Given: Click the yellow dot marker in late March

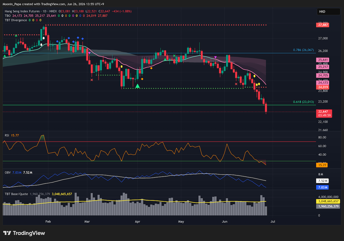Looking at the screenshot, I should tap(122, 66).
